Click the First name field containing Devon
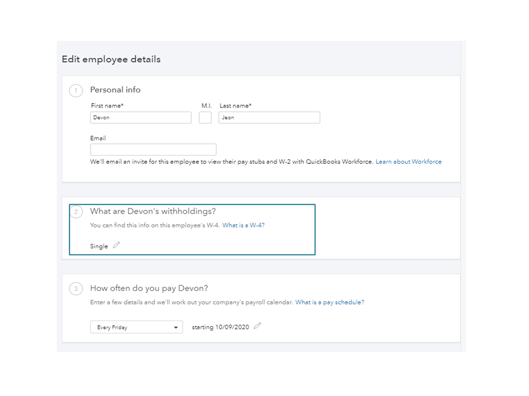 click(x=141, y=117)
